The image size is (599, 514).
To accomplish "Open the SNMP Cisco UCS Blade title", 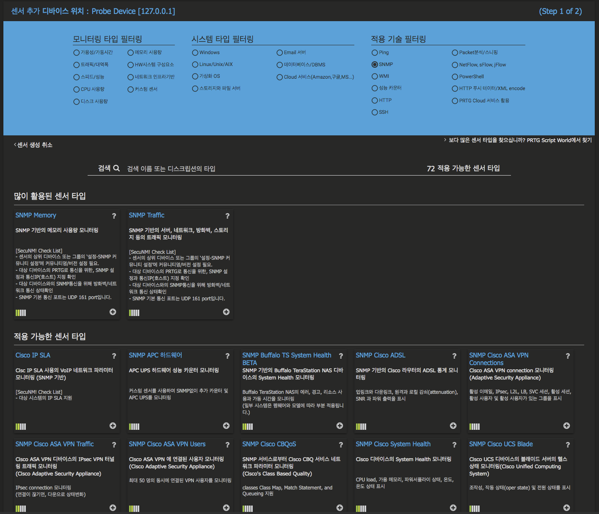I will [501, 444].
